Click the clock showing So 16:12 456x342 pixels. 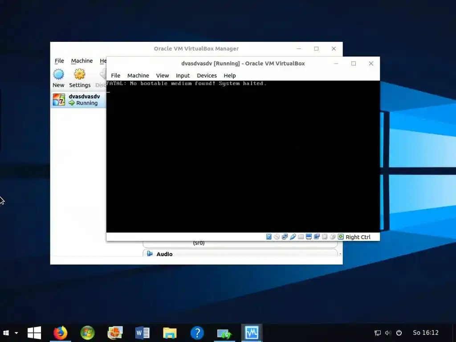(426, 333)
